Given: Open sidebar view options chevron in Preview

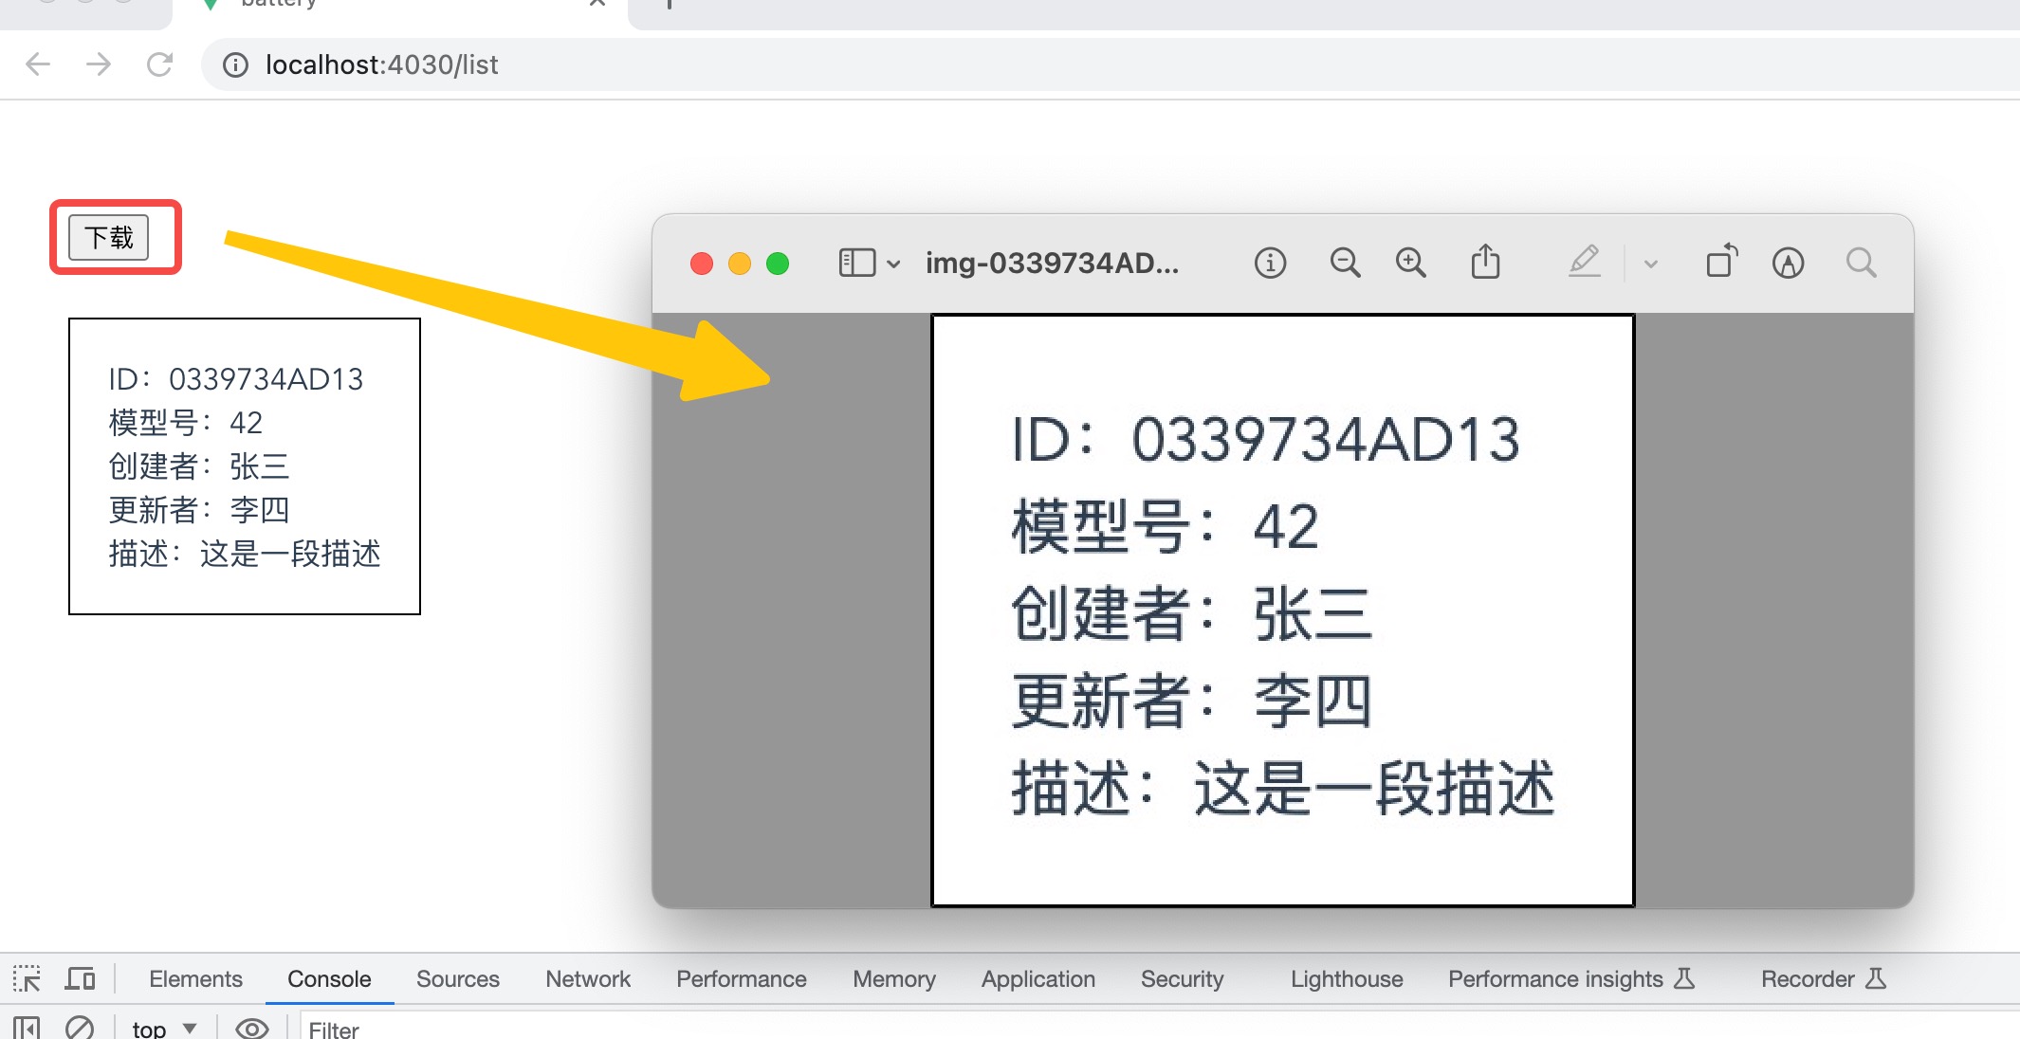Looking at the screenshot, I should coord(893,264).
